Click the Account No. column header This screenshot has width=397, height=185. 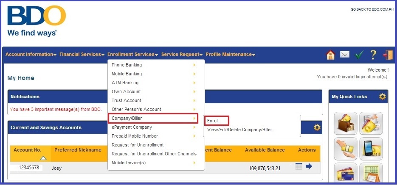27,150
